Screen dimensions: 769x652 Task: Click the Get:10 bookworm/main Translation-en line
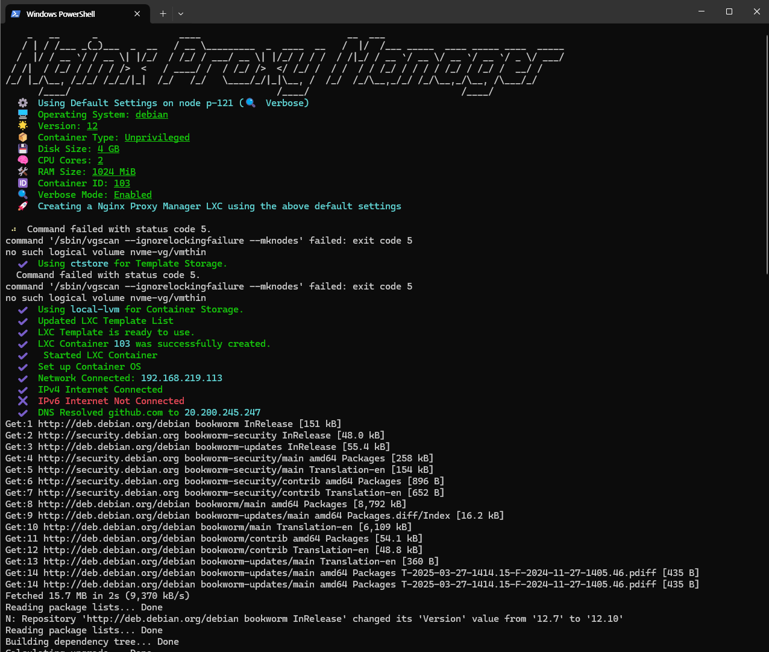click(x=209, y=527)
